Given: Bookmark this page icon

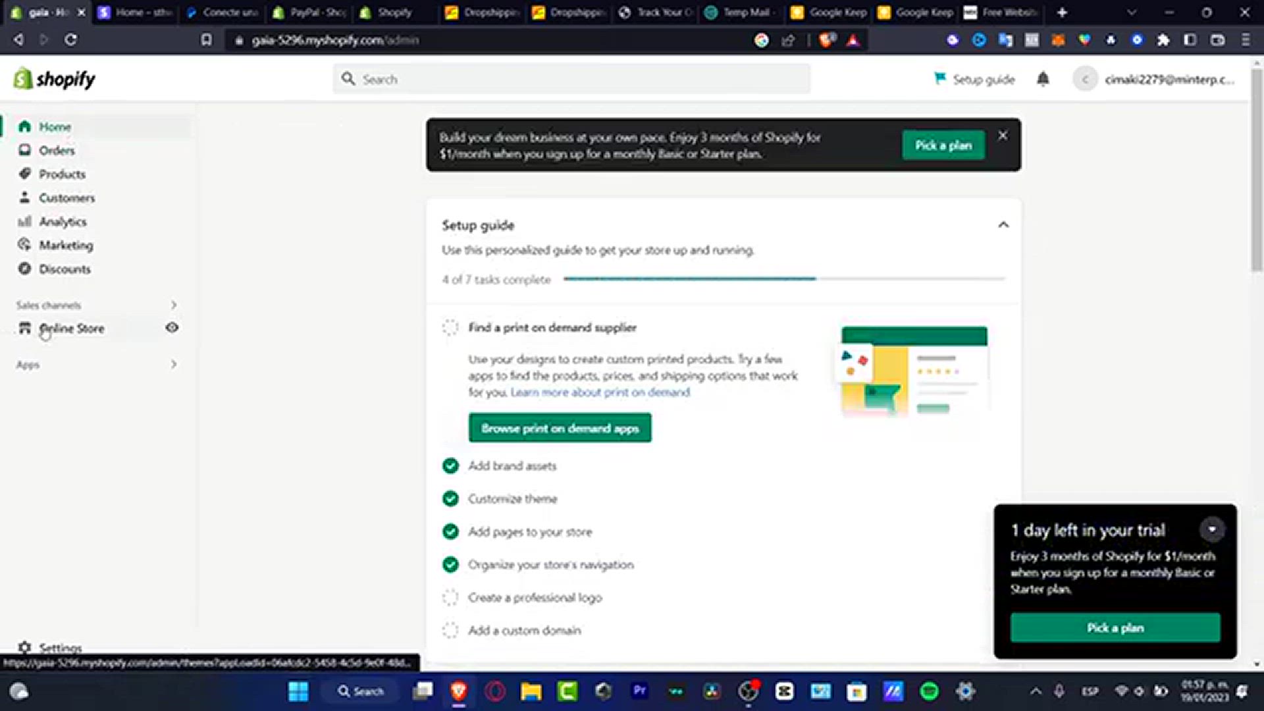Looking at the screenshot, I should click(x=207, y=40).
